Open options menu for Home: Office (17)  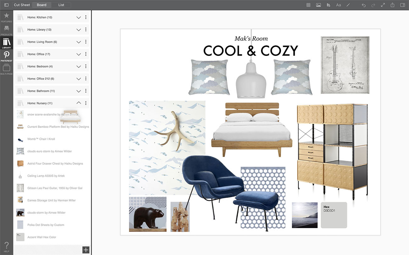click(86, 54)
